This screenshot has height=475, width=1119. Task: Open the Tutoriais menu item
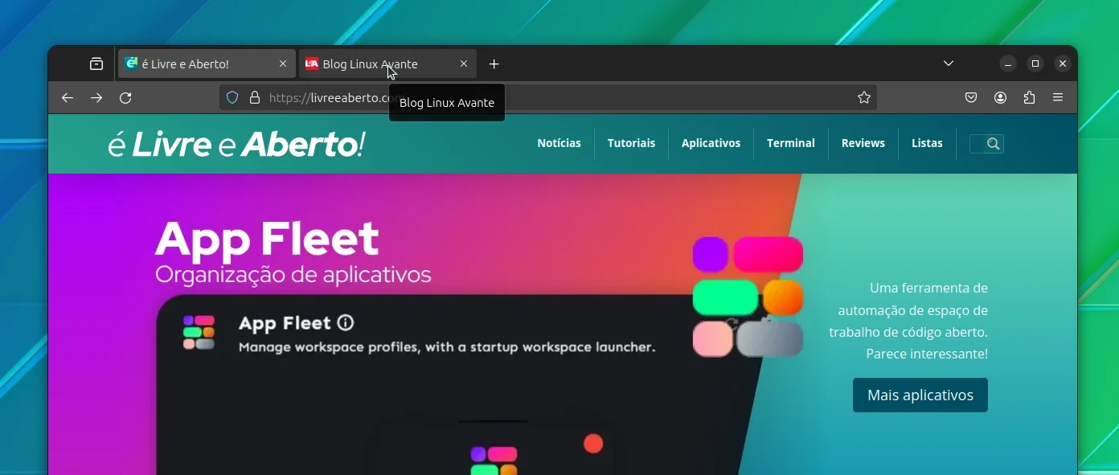tap(631, 143)
